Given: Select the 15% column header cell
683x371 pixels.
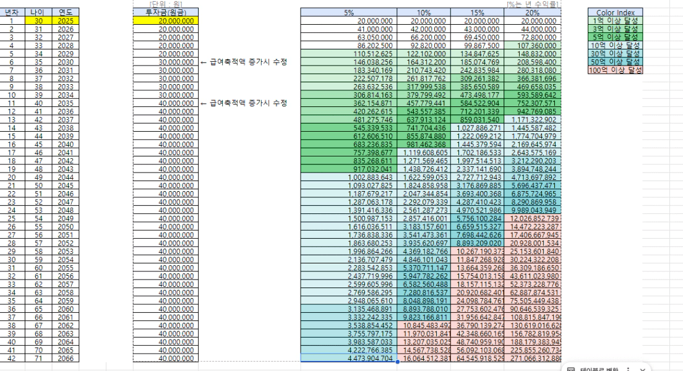Looking at the screenshot, I should pos(477,12).
